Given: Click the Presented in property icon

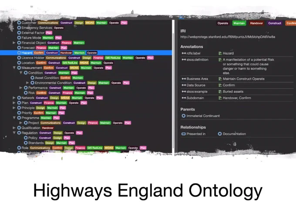Looking at the screenshot, I should pyautogui.click(x=184, y=134).
